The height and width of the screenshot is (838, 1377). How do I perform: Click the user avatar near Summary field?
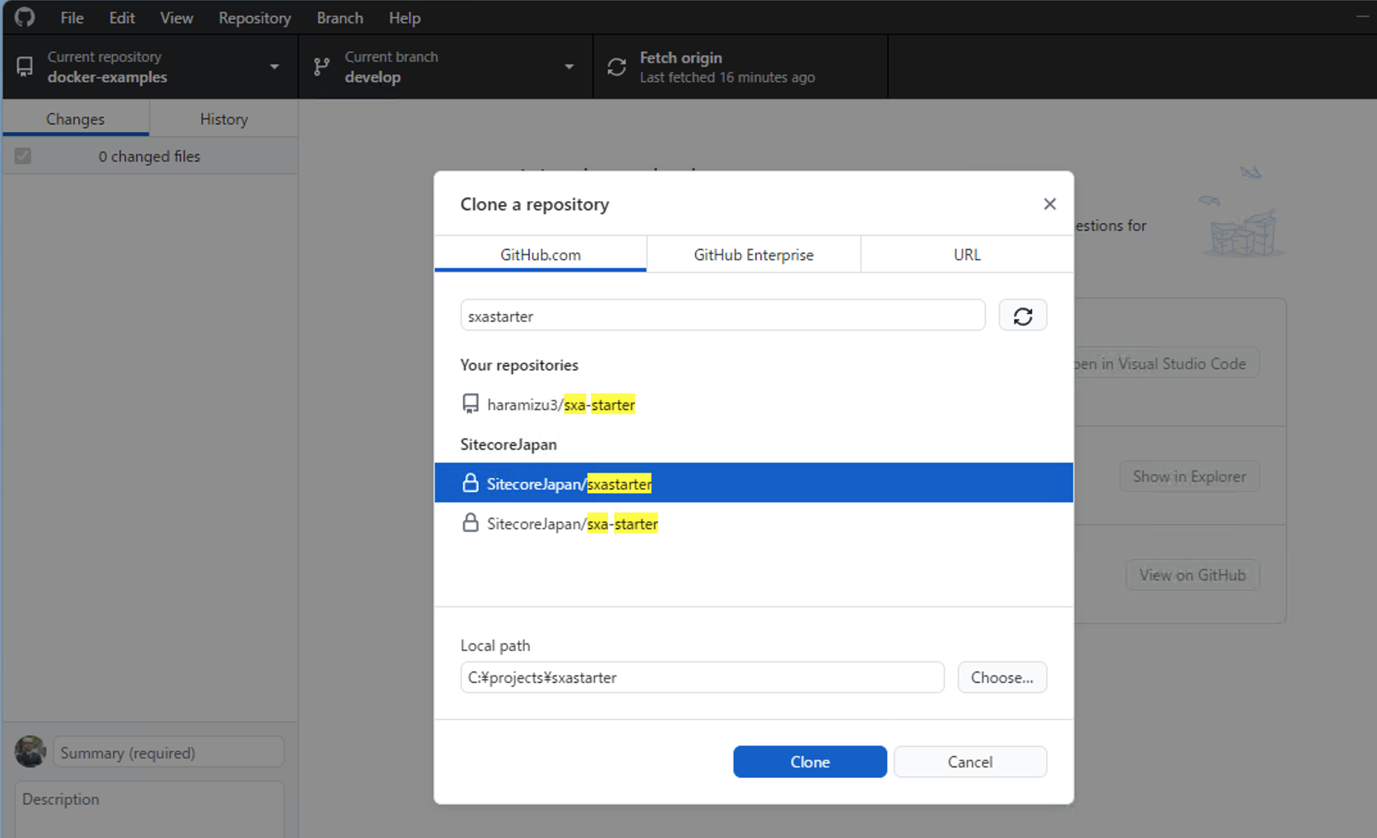(x=30, y=752)
